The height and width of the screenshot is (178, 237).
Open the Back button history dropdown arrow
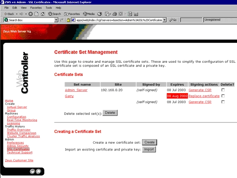pyautogui.click(x=17, y=14)
